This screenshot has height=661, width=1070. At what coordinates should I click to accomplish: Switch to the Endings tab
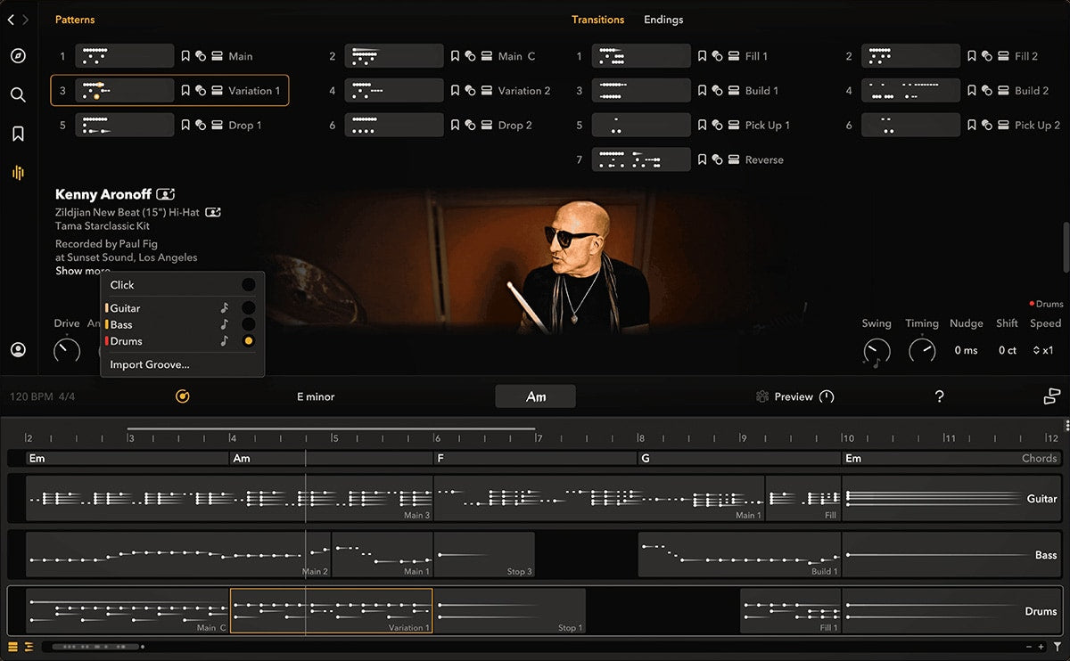point(663,20)
